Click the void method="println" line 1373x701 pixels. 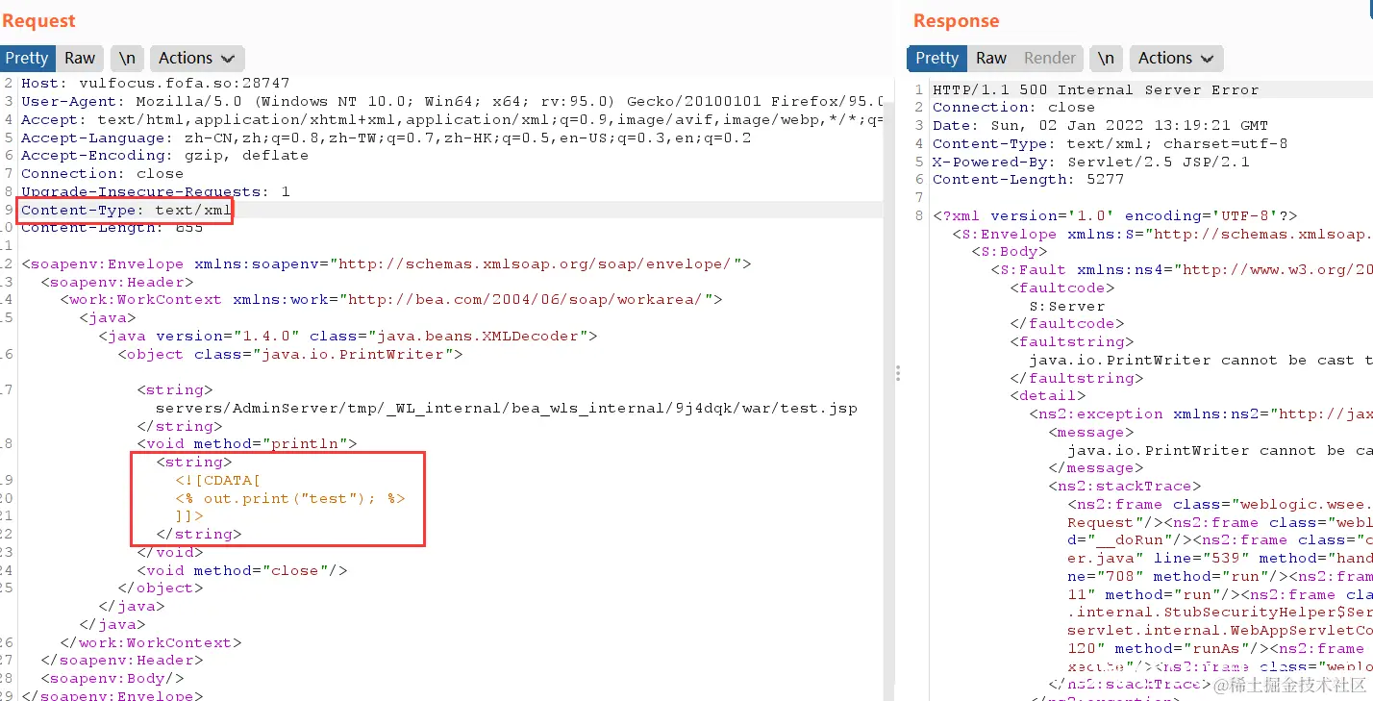coord(246,443)
